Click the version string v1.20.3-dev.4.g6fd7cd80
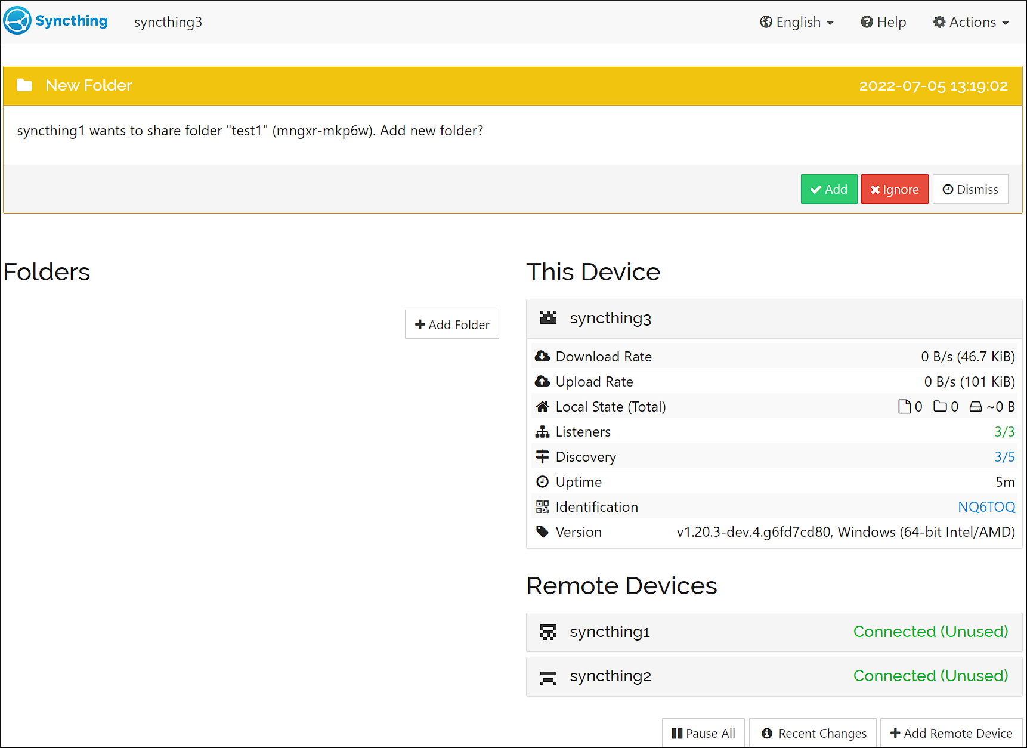The height and width of the screenshot is (748, 1027). point(753,532)
